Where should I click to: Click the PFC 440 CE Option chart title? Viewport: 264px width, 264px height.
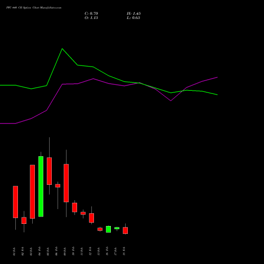coord(34,8)
